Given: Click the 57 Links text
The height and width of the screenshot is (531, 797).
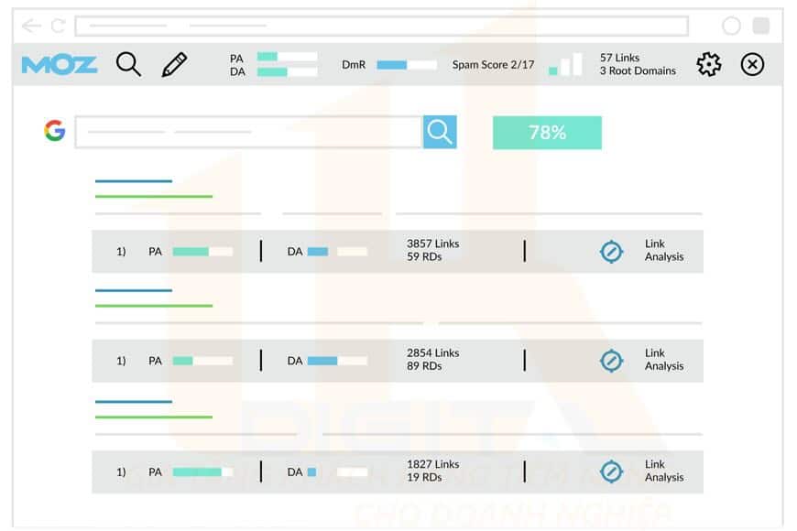Looking at the screenshot, I should (619, 58).
